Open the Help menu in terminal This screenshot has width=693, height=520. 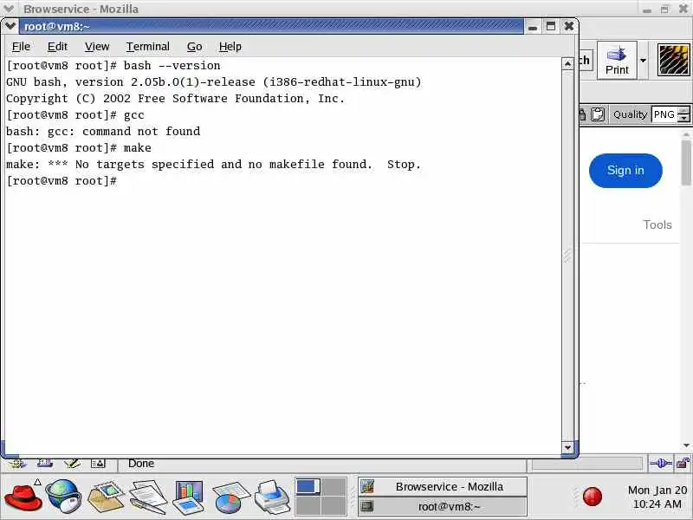tap(230, 47)
